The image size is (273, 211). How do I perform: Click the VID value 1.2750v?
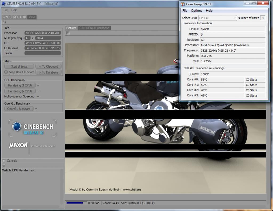232,61
